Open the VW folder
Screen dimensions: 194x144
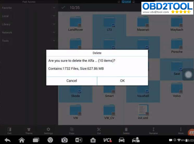(76, 112)
